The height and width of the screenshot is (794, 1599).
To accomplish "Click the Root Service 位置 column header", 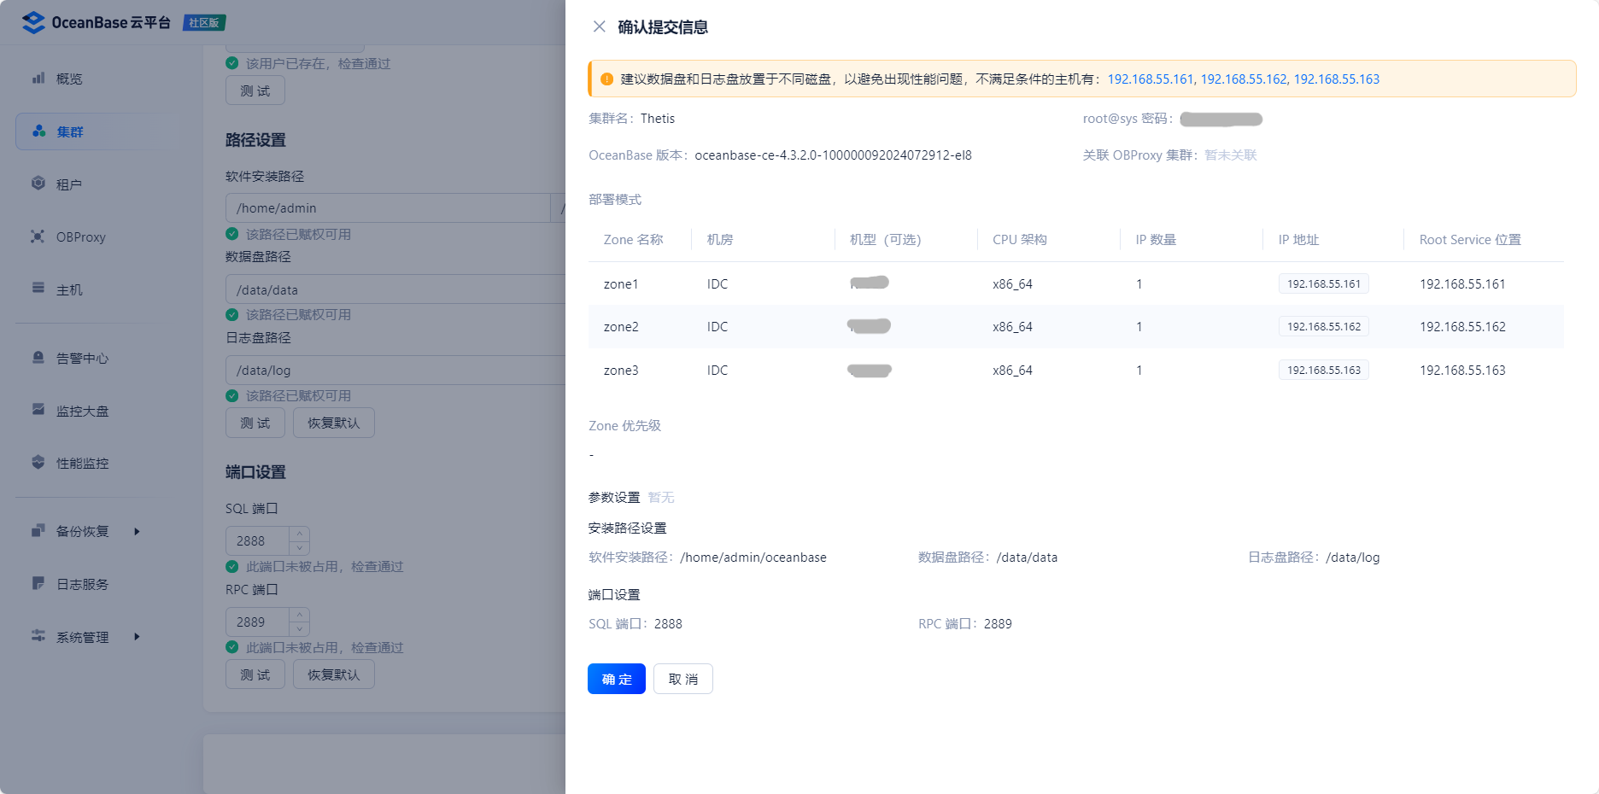I will click(x=1470, y=240).
